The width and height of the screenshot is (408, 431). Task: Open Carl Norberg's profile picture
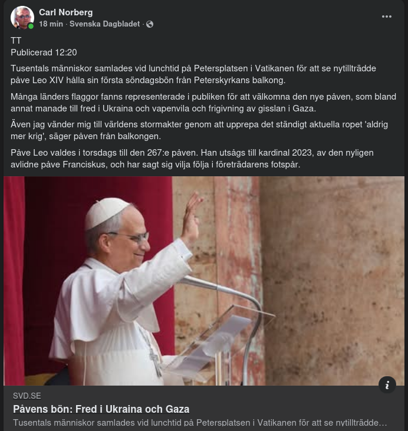point(22,18)
